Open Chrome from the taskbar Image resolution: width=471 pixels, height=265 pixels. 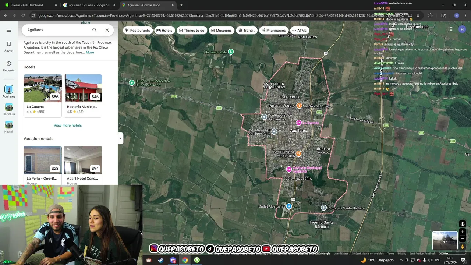coord(185,260)
